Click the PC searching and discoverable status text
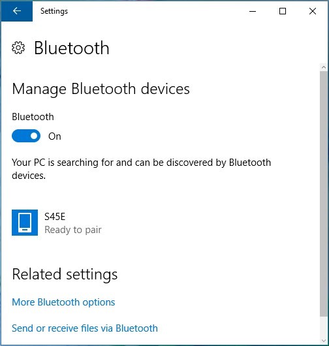The image size is (329, 346). click(x=141, y=169)
